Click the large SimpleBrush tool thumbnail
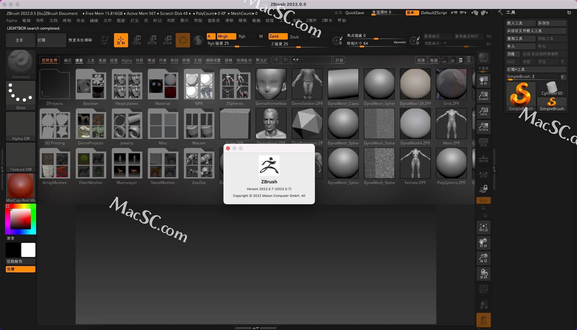577x330 pixels. click(521, 97)
